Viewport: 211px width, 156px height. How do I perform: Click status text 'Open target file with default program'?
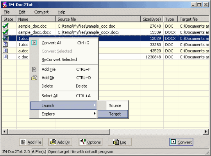[x=80, y=152]
